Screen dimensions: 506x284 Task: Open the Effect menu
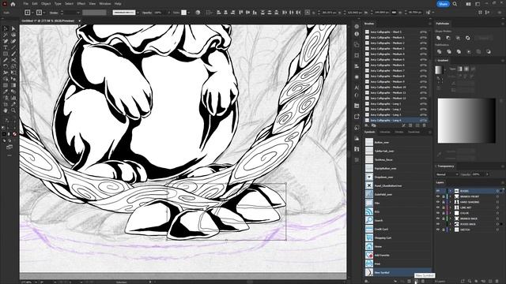click(81, 4)
